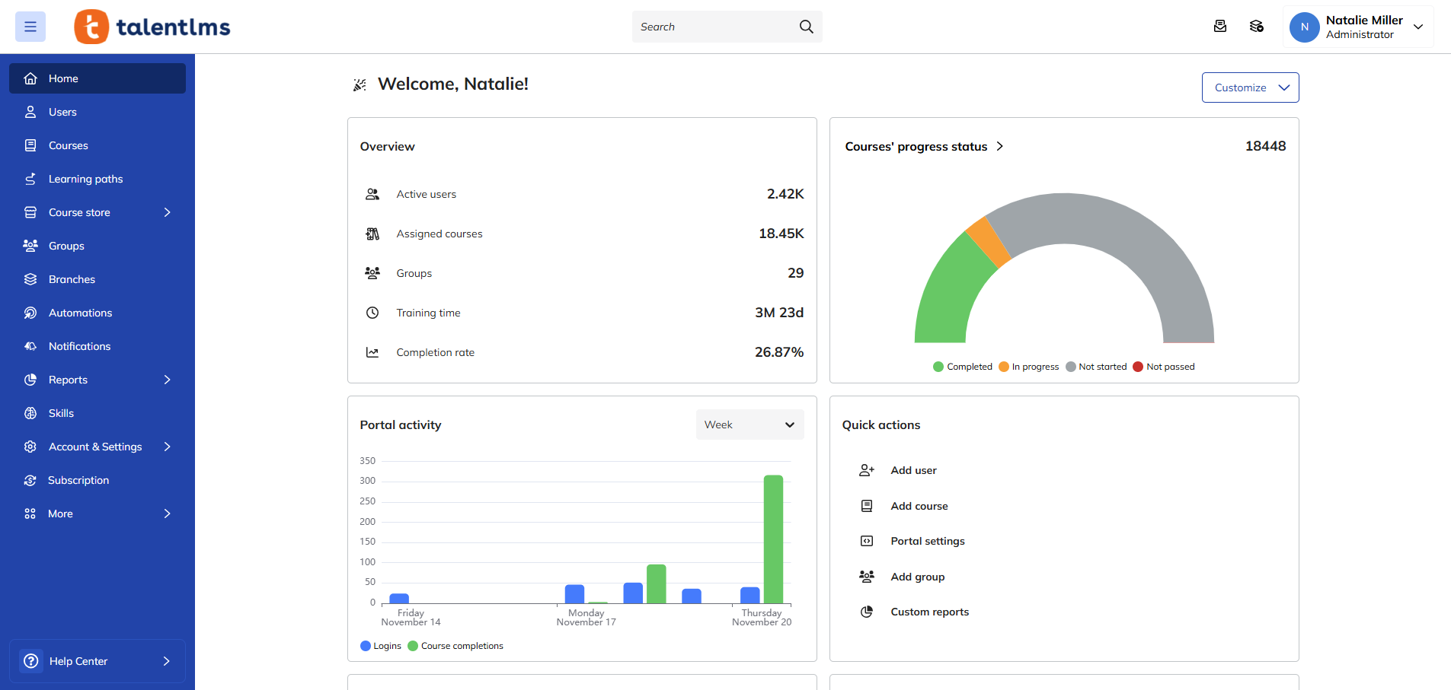The image size is (1451, 690).
Task: Go to Automations in sidebar
Action: click(80, 313)
